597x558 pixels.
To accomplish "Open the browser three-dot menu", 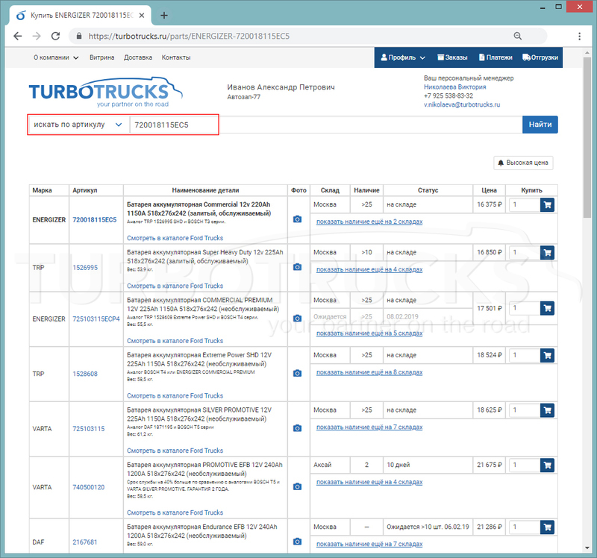I will (580, 36).
